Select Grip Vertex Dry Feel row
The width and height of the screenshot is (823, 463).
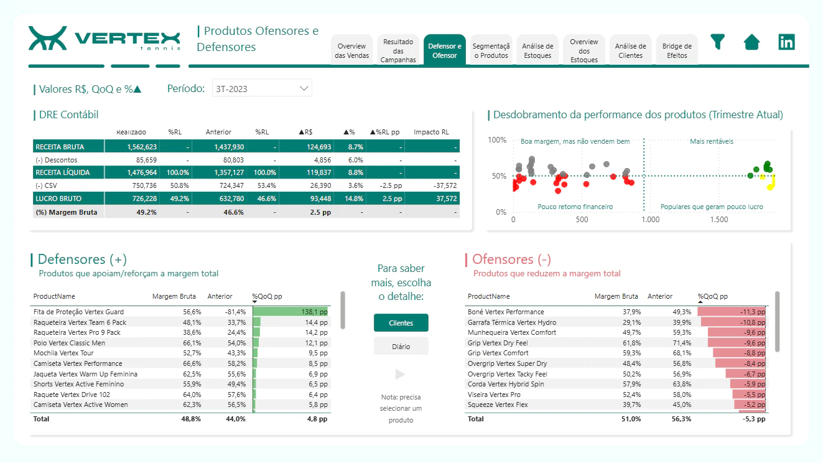pos(616,343)
